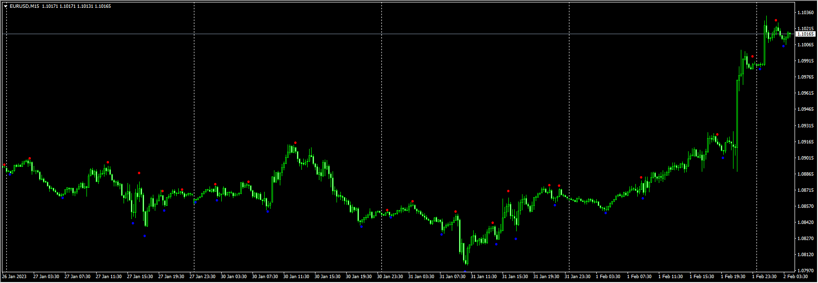Click the 27 Jan 03:30 time label
This screenshot has height=283, width=818.
click(x=46, y=277)
